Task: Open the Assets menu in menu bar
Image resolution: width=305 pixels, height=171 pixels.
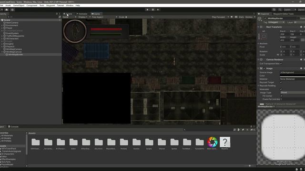Action: click(x=8, y=5)
